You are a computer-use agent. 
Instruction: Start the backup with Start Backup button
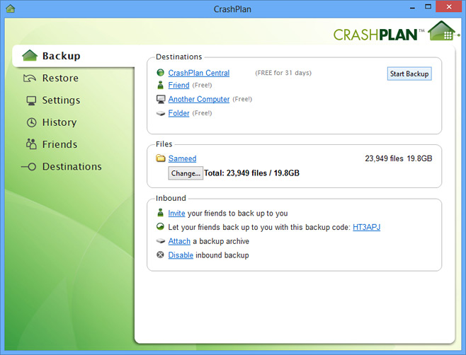point(409,74)
